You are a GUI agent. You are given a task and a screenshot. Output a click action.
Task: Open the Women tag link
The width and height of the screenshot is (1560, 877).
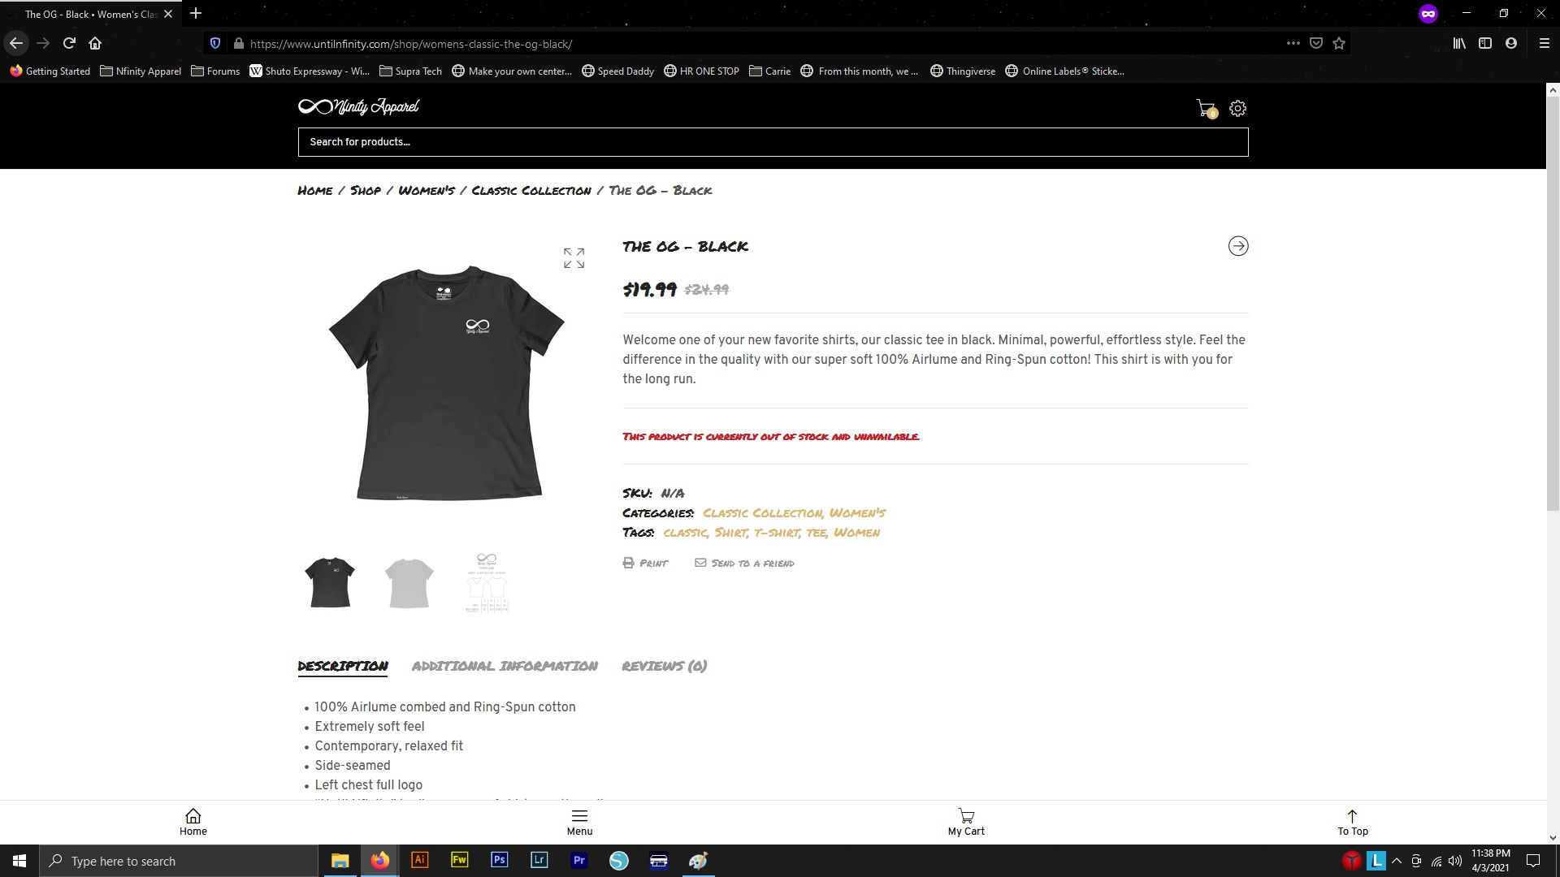tap(856, 533)
